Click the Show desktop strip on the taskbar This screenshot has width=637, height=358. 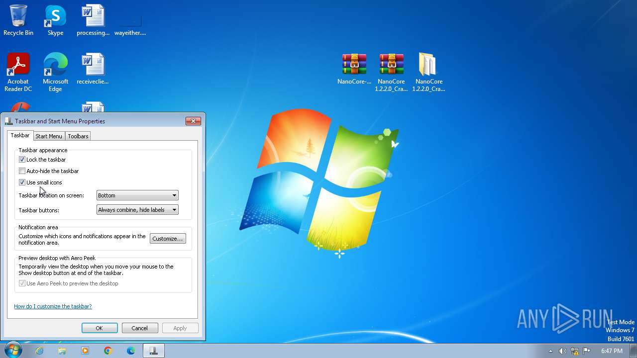[x=633, y=351]
